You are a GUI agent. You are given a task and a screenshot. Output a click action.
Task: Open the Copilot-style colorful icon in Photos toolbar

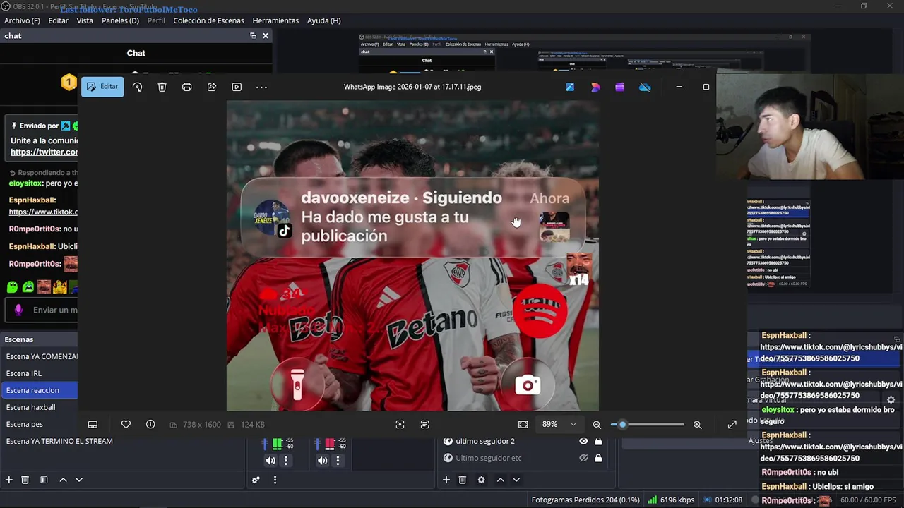[x=595, y=87]
